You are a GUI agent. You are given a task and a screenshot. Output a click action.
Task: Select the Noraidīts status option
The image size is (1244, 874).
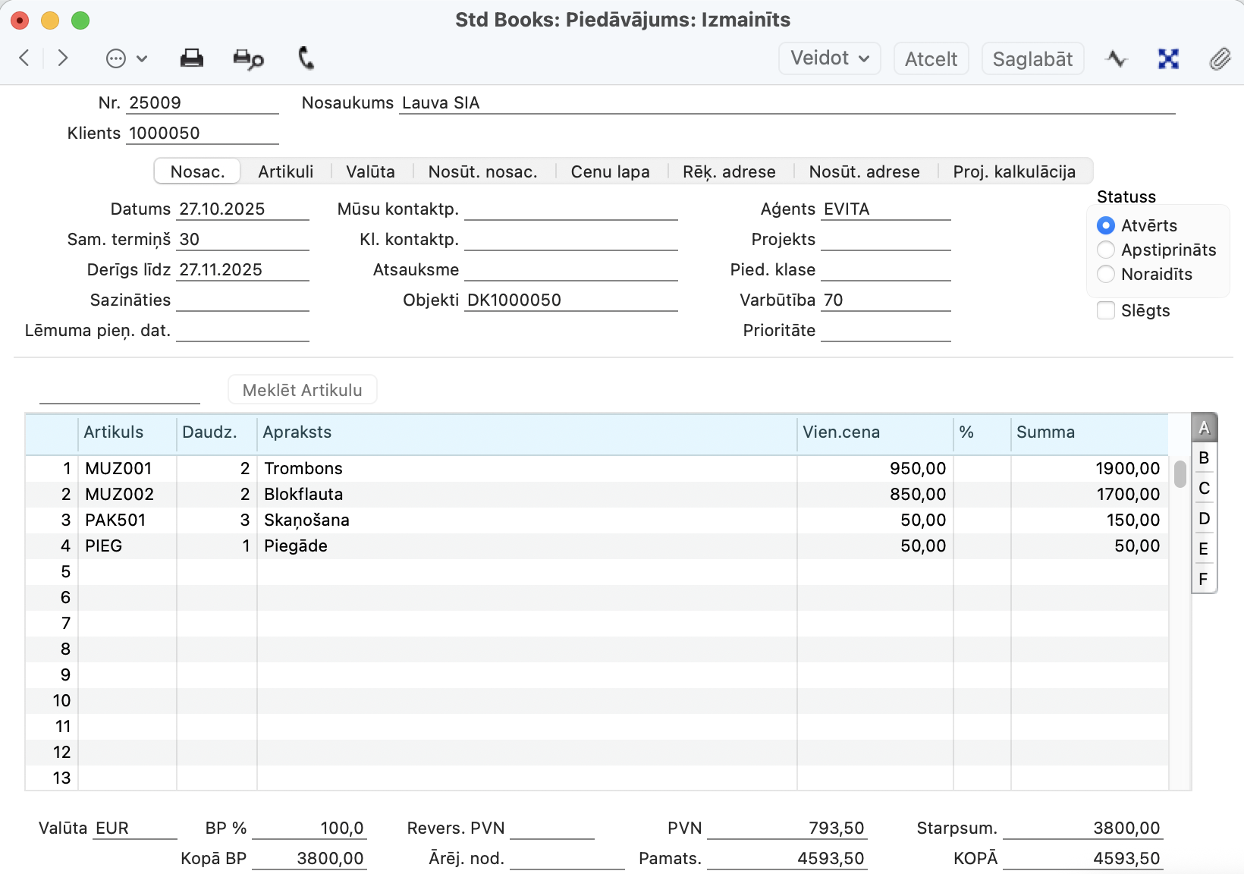[1106, 274]
